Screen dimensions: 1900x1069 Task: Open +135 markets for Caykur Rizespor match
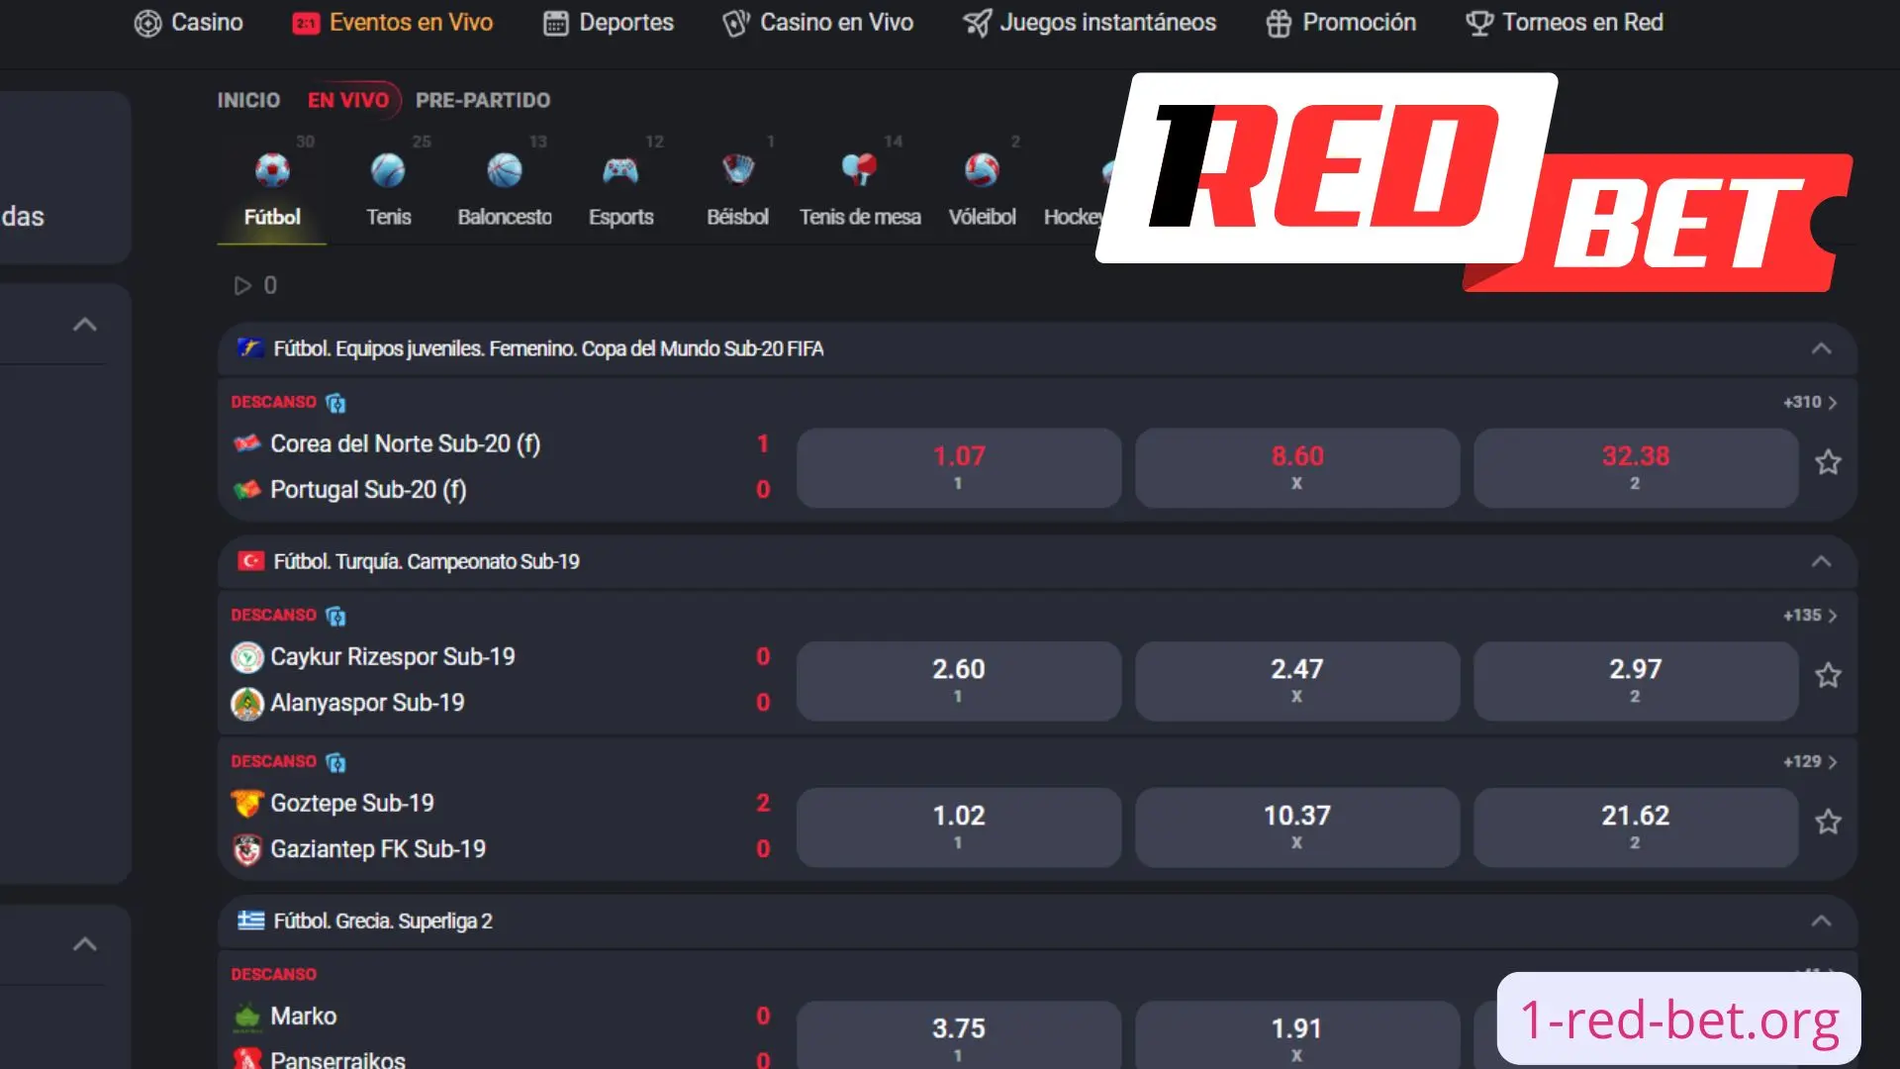pyautogui.click(x=1810, y=615)
